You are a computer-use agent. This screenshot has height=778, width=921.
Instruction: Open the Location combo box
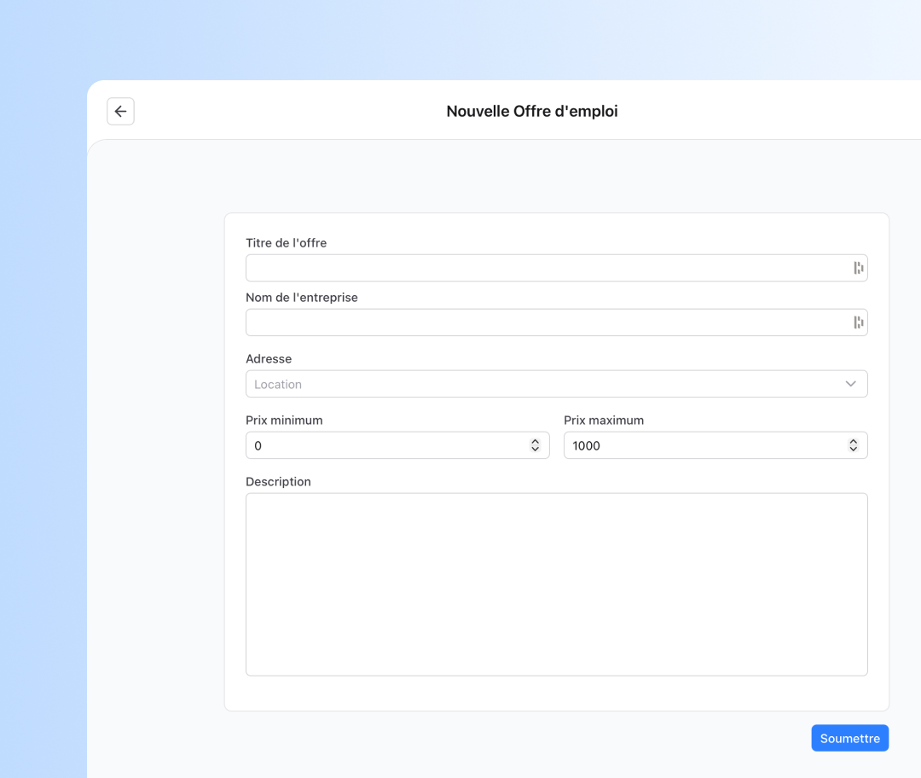[546, 384]
